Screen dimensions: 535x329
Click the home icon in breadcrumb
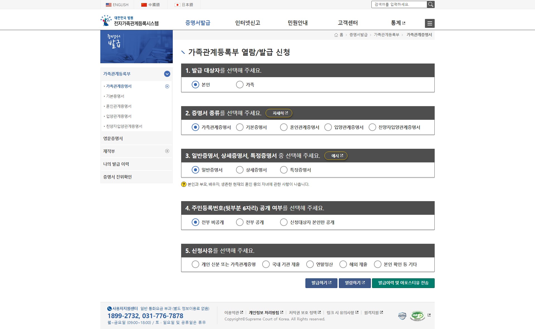336,35
